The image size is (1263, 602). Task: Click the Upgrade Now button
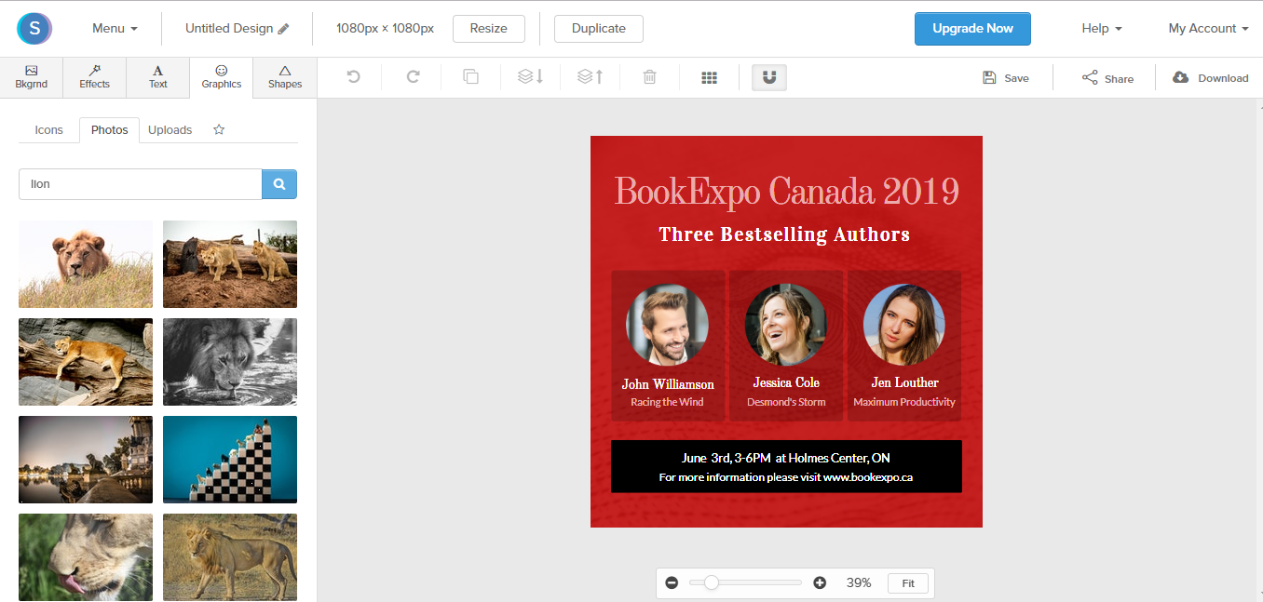click(x=972, y=29)
